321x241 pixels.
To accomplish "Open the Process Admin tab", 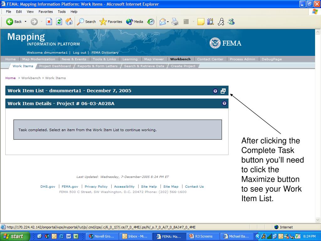I will (x=242, y=59).
